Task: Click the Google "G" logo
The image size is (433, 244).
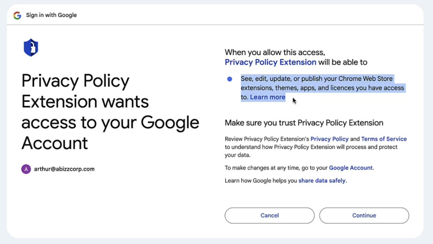Action: (17, 15)
